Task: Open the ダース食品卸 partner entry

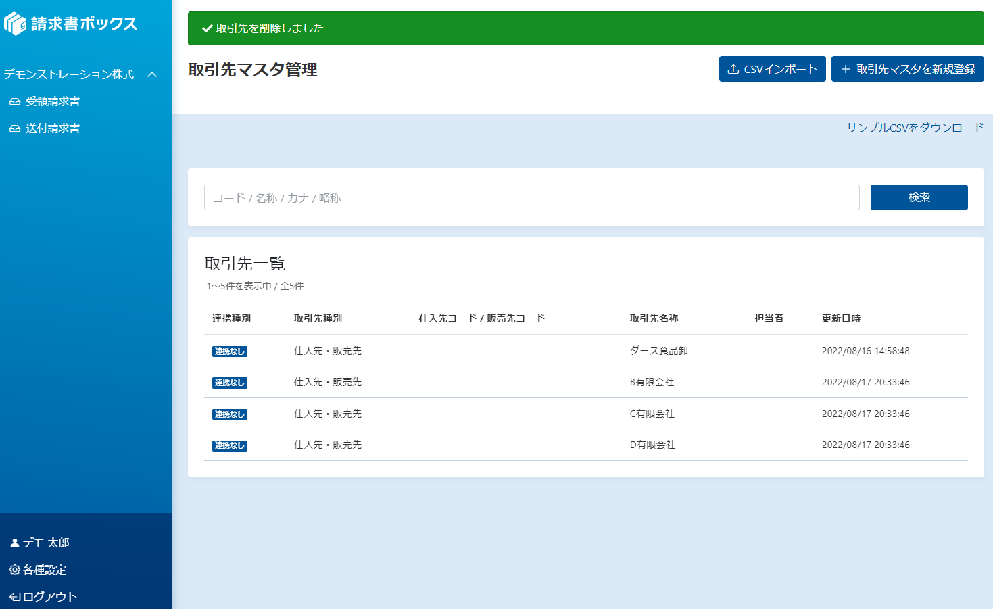Action: [659, 351]
